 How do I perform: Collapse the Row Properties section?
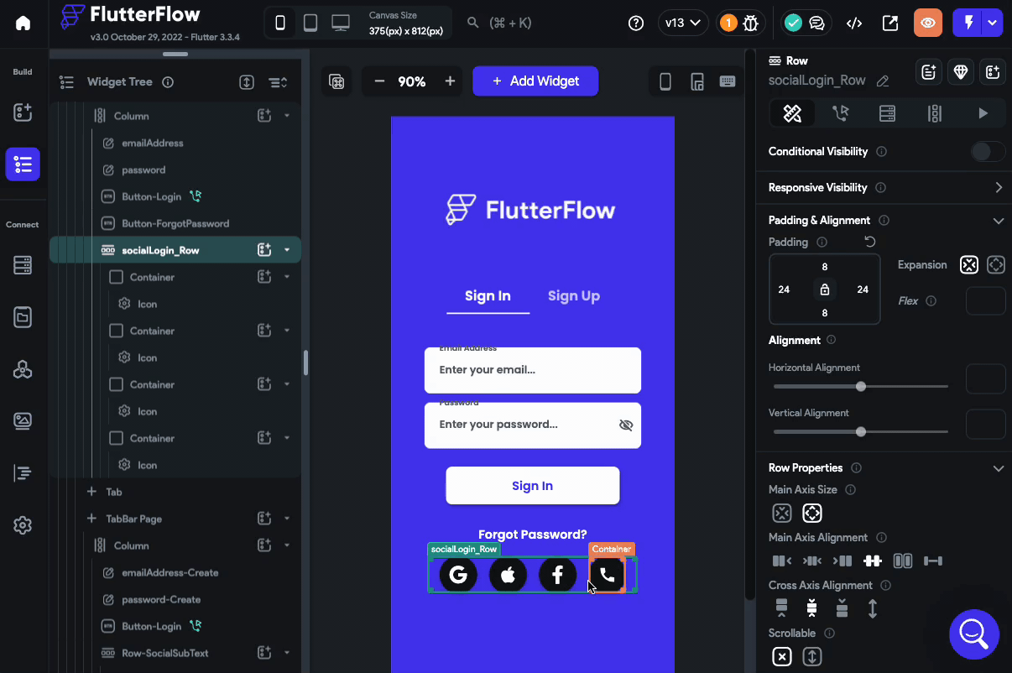(x=999, y=468)
